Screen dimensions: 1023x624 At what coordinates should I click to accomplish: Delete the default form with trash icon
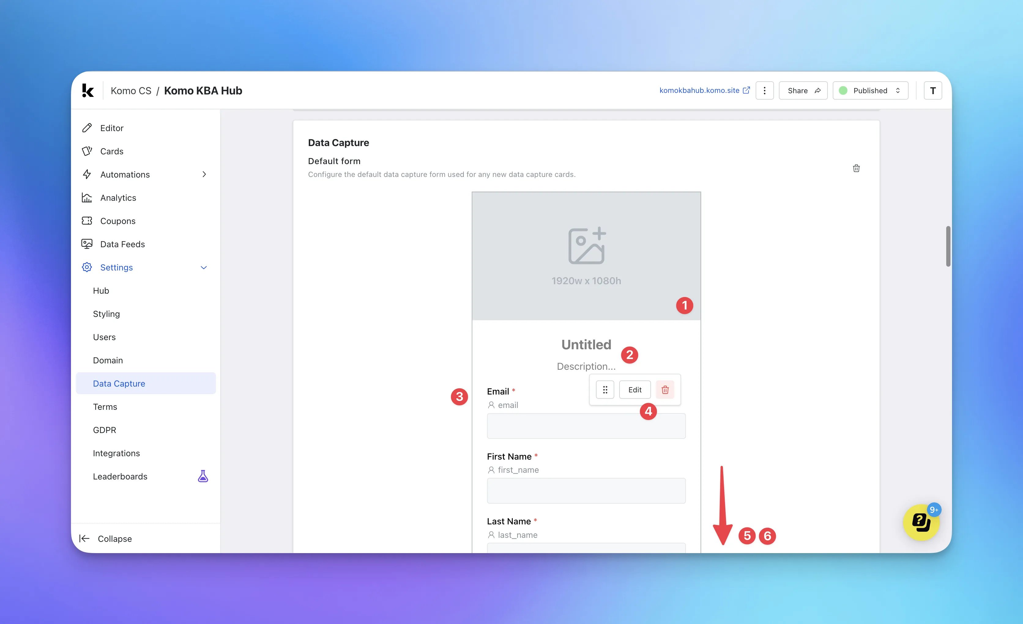(x=856, y=168)
